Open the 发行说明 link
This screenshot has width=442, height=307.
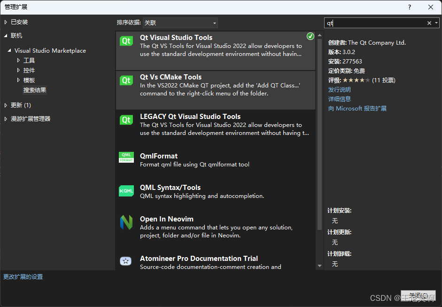pos(340,90)
